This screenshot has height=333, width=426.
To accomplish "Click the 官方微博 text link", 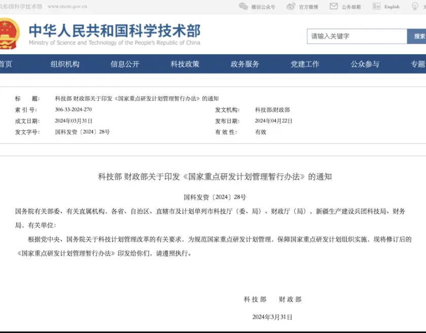I will pyautogui.click(x=308, y=7).
